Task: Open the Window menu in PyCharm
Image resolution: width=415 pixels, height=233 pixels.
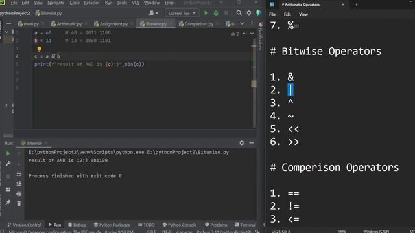Action: click(x=152, y=3)
